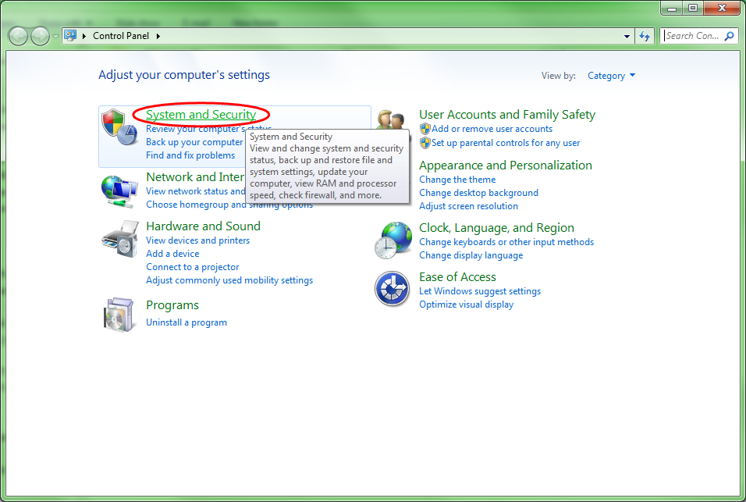
Task: Click Change desktop background link
Action: pos(478,193)
